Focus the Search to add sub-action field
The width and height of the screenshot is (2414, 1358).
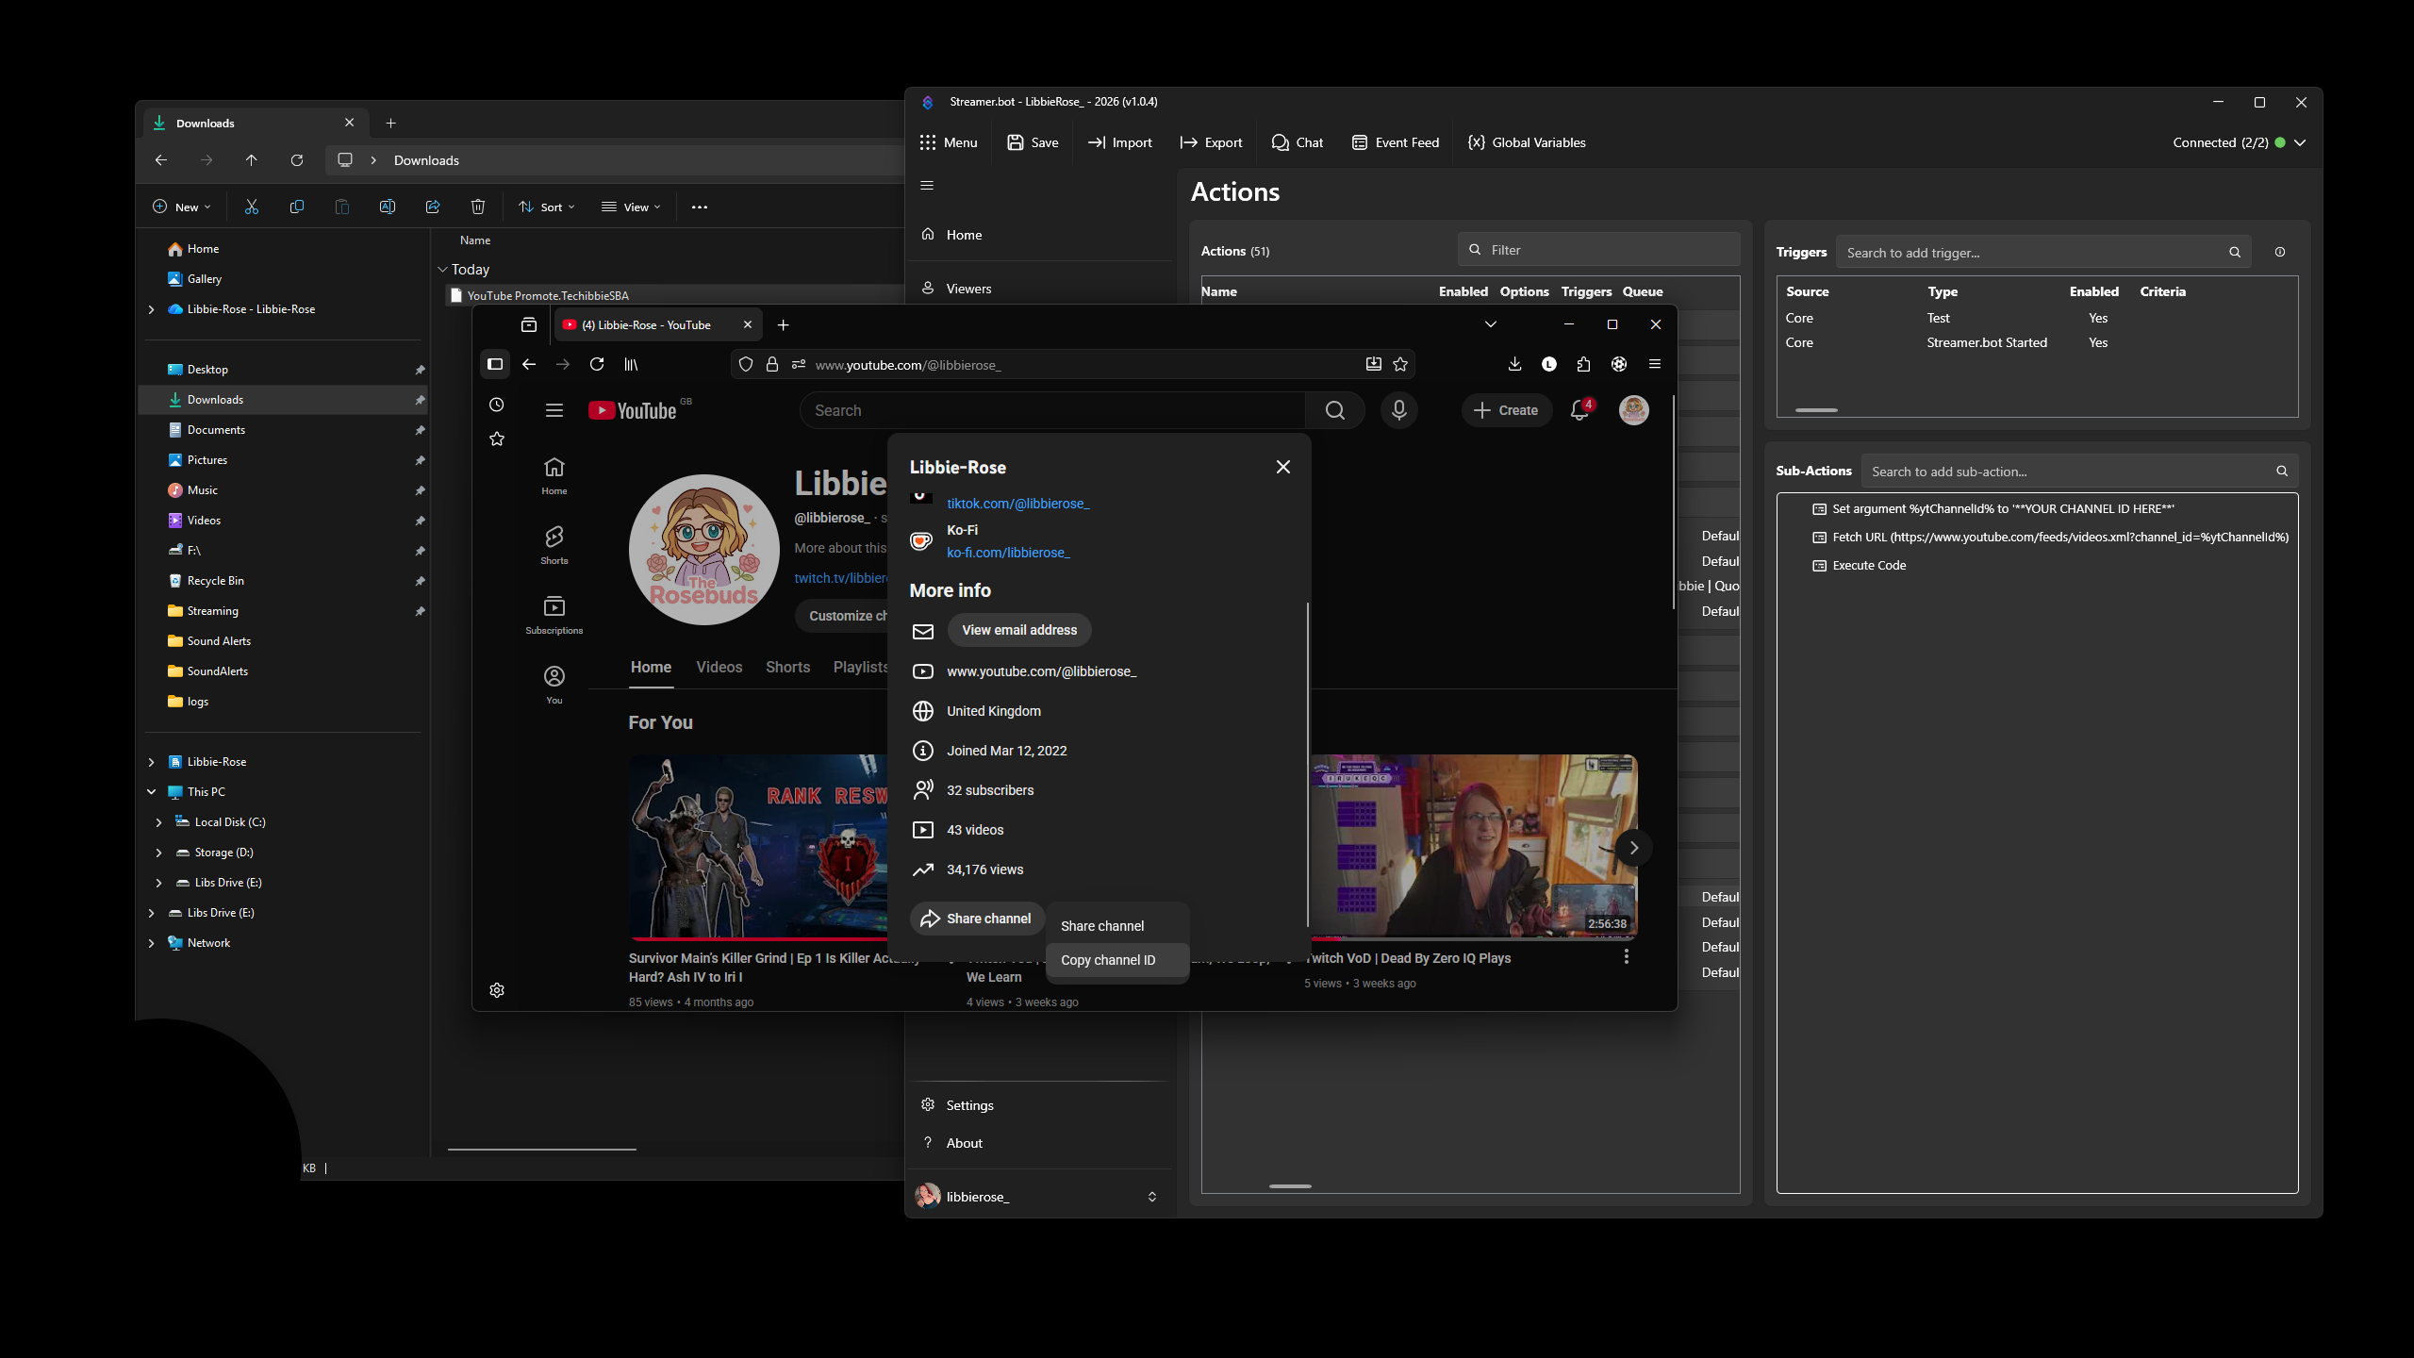point(2080,472)
